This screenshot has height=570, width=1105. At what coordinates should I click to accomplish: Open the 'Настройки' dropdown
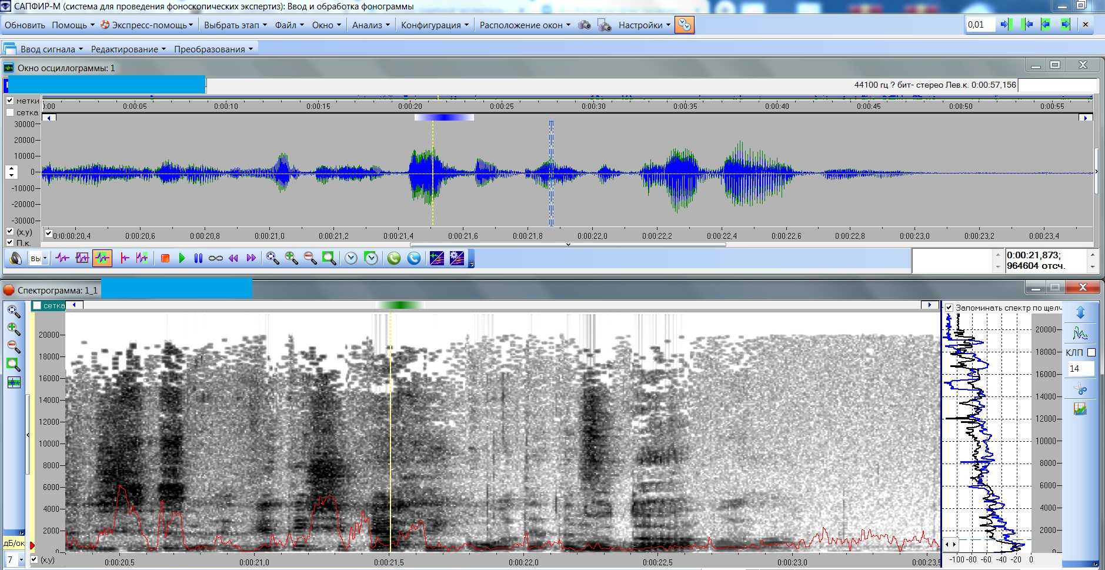point(644,25)
